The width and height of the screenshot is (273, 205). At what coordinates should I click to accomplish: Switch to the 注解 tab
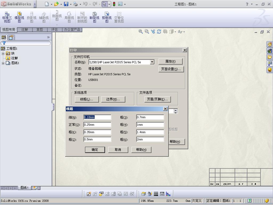tap(25, 30)
